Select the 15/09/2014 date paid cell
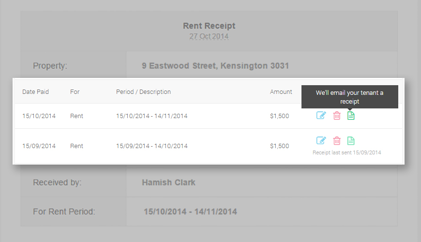Image resolution: width=421 pixels, height=242 pixels. tap(39, 146)
